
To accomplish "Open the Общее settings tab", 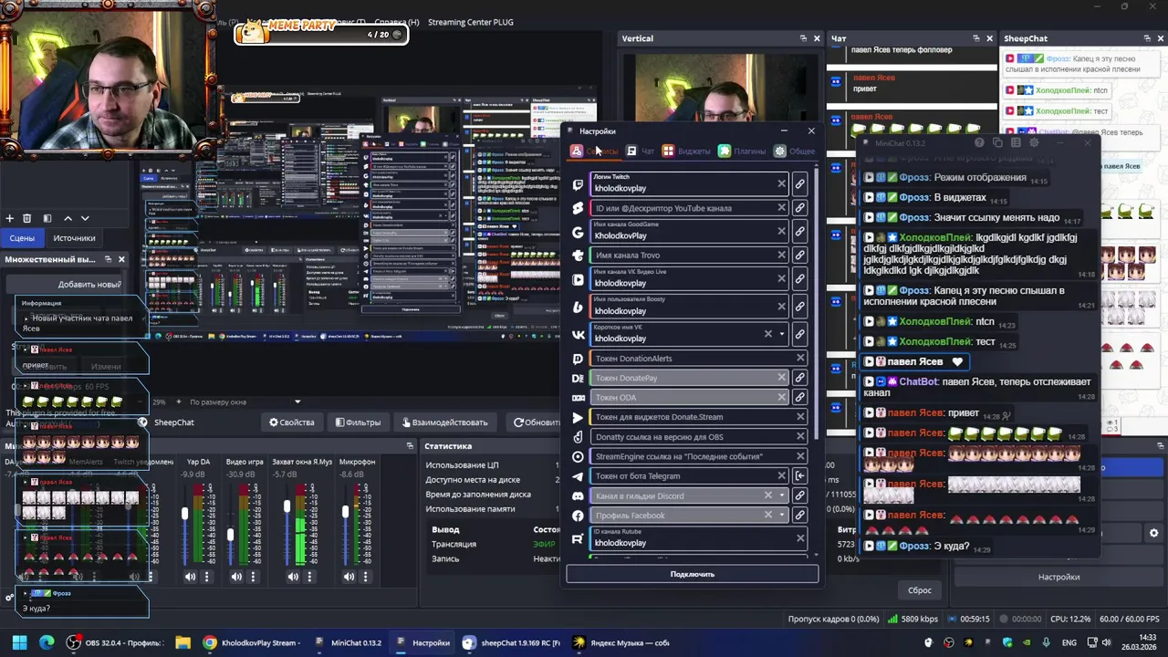I will (795, 151).
